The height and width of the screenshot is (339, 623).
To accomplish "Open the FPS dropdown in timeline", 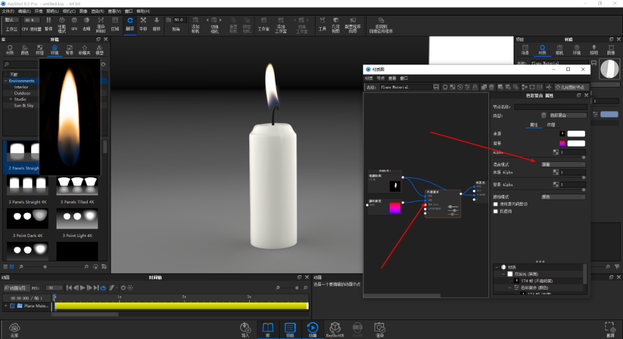I will (54, 288).
